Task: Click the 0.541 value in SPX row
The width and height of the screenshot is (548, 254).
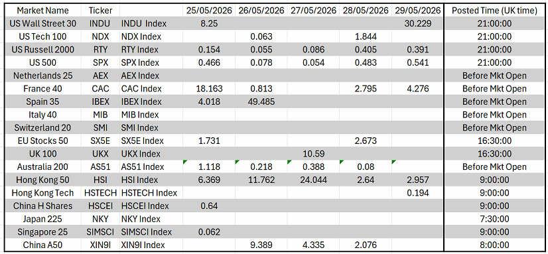Action: coord(418,62)
